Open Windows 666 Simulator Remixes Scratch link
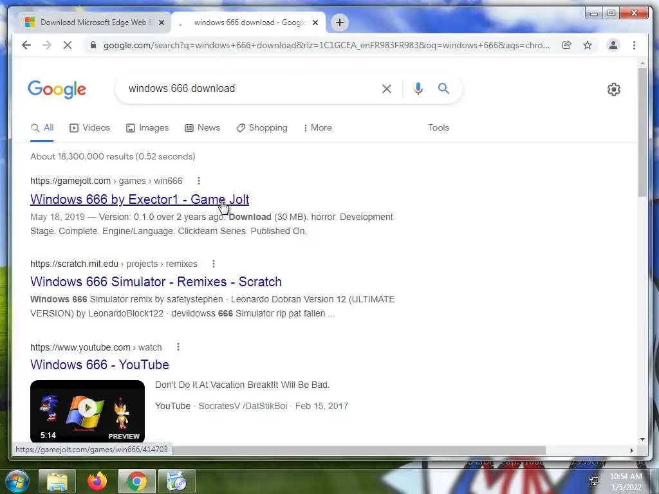Image resolution: width=659 pixels, height=494 pixels. [x=156, y=282]
